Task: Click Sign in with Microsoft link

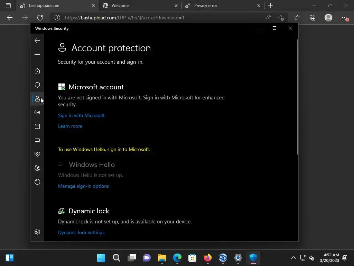Action: (81, 115)
